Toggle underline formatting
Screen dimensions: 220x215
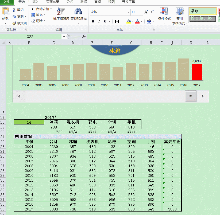tap(105, 21)
